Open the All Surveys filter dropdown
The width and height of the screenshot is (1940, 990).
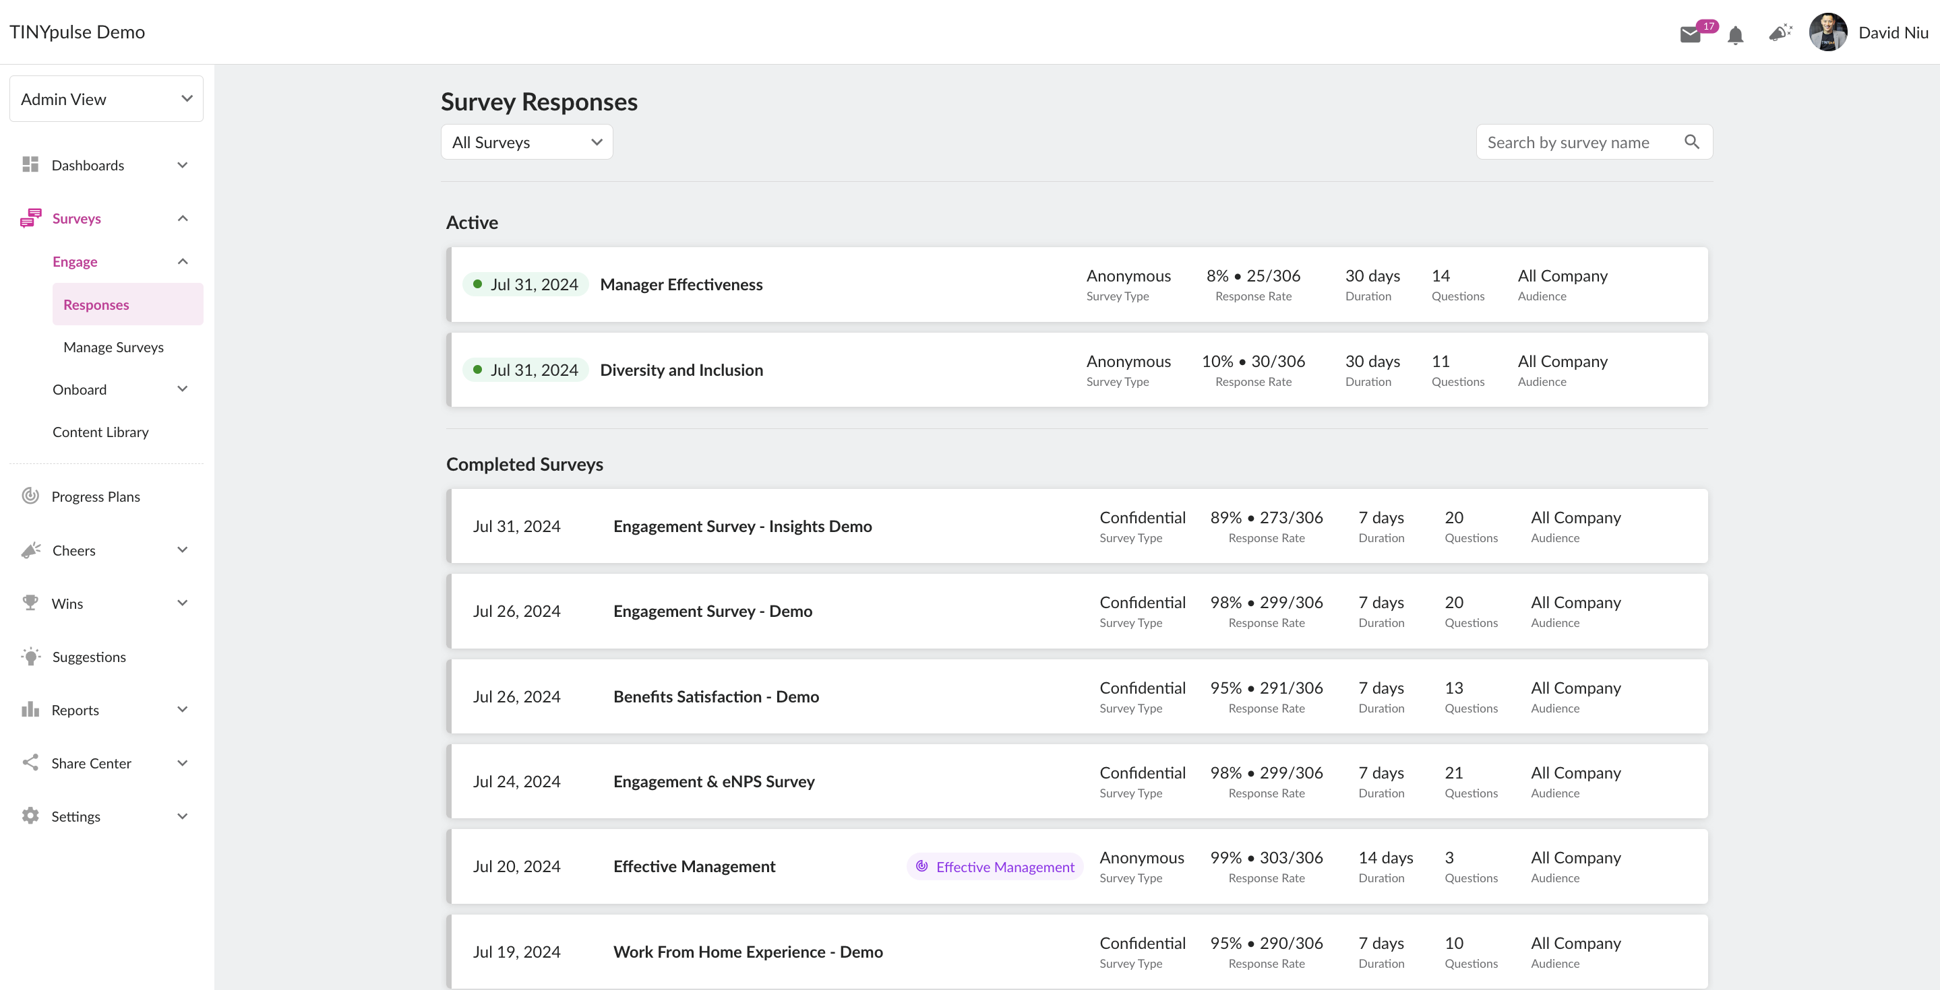(526, 141)
